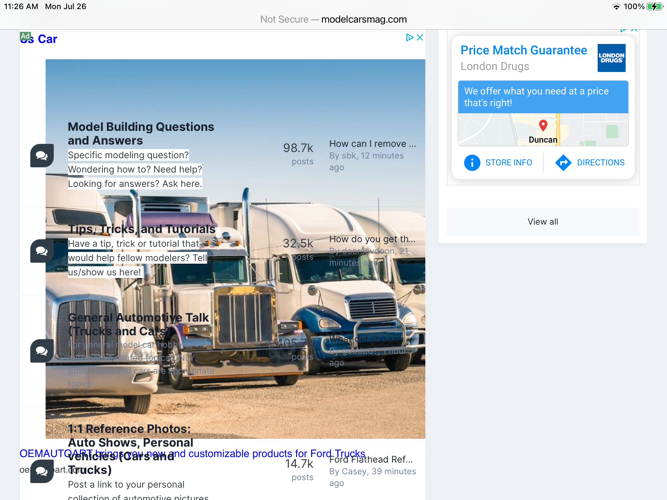This screenshot has height=500, width=667.
Task: Open Model Building Questions and Answers forum
Action: coord(141,133)
